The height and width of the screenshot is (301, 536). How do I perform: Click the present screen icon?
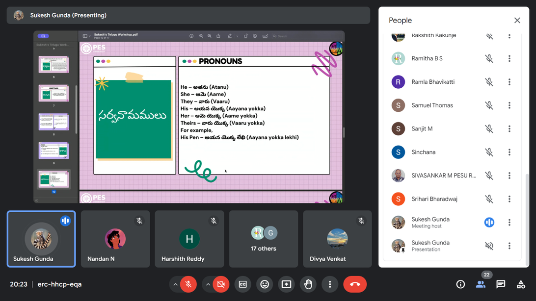coord(286,284)
